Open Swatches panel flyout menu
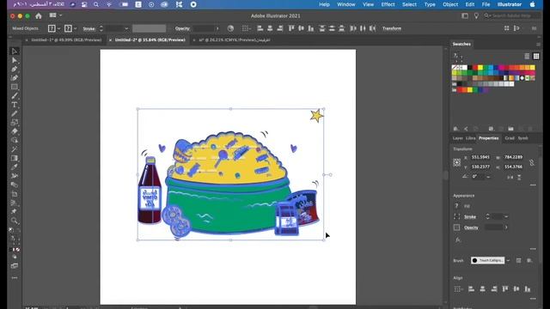Image resolution: width=550 pixels, height=309 pixels. click(538, 45)
